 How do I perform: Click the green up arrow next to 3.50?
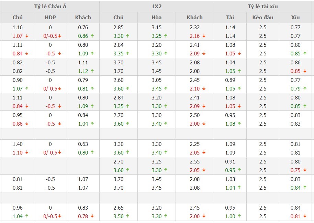tap(127, 216)
